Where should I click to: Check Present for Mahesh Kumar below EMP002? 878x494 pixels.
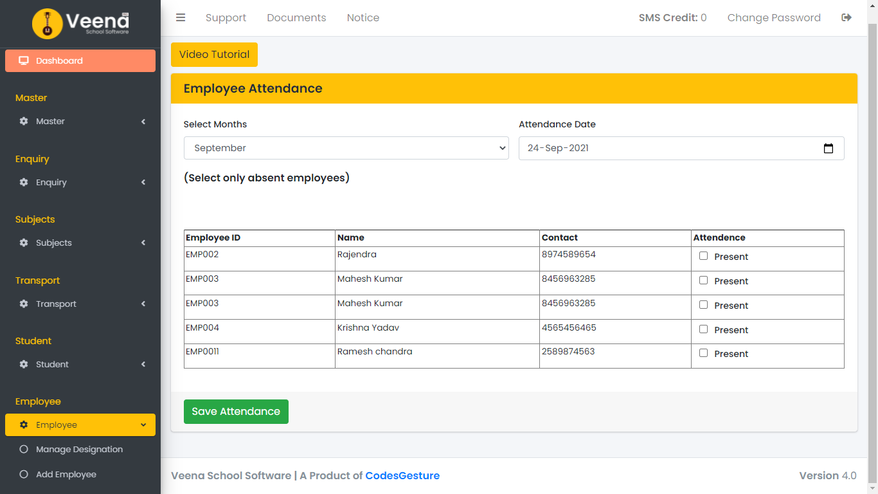pyautogui.click(x=703, y=280)
